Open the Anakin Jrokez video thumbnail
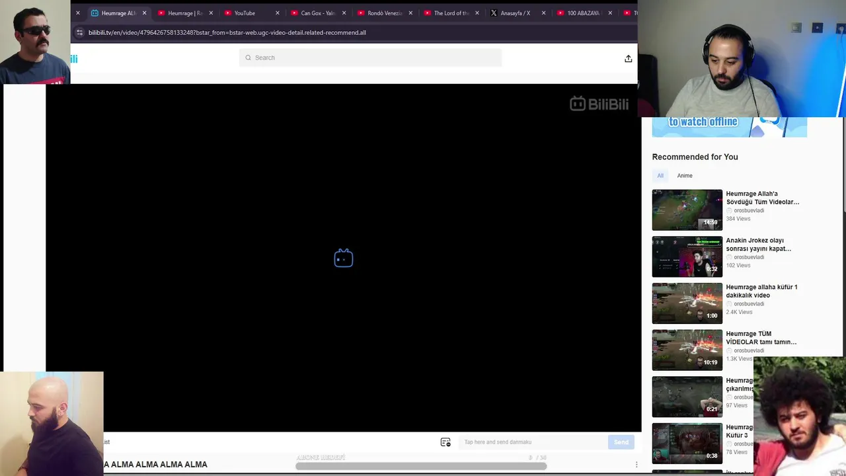 (x=687, y=257)
